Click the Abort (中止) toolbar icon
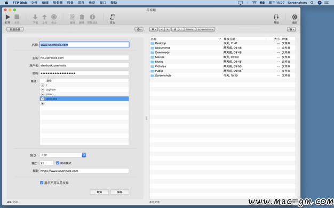 click(x=54, y=17)
